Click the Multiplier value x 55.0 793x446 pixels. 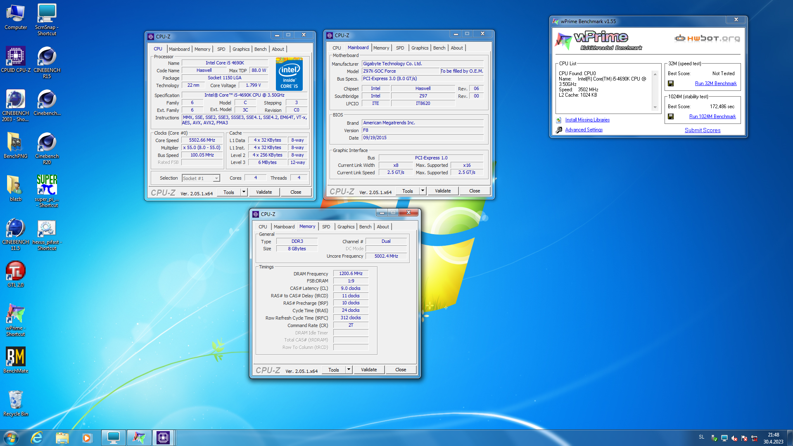tap(202, 148)
